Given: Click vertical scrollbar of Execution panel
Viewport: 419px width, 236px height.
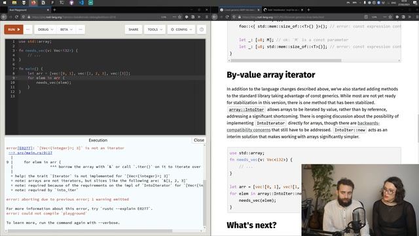Looking at the screenshot, I should click(x=204, y=203).
